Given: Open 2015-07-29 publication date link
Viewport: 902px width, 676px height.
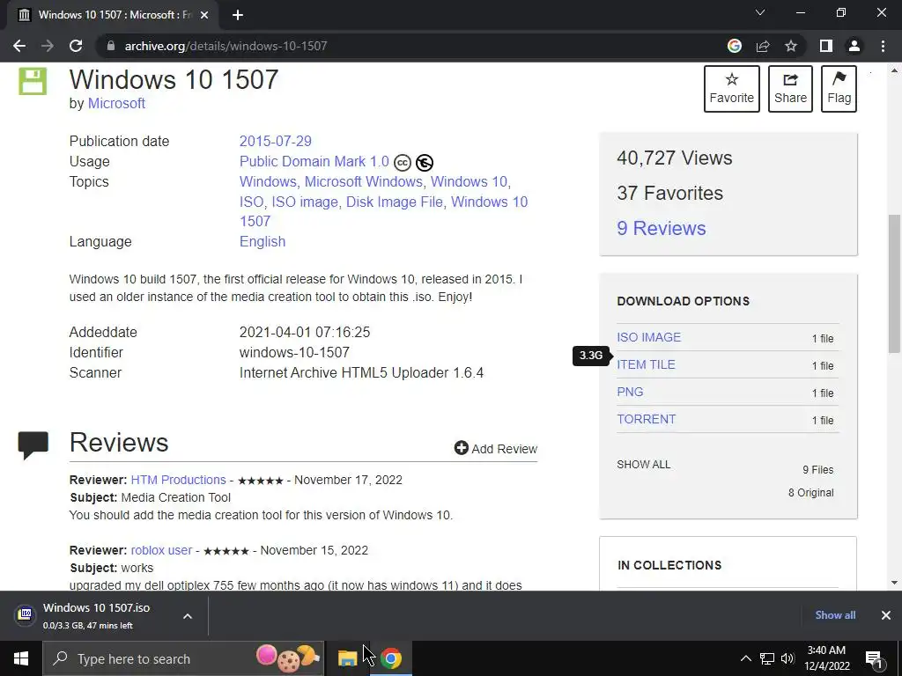Looking at the screenshot, I should click(276, 142).
